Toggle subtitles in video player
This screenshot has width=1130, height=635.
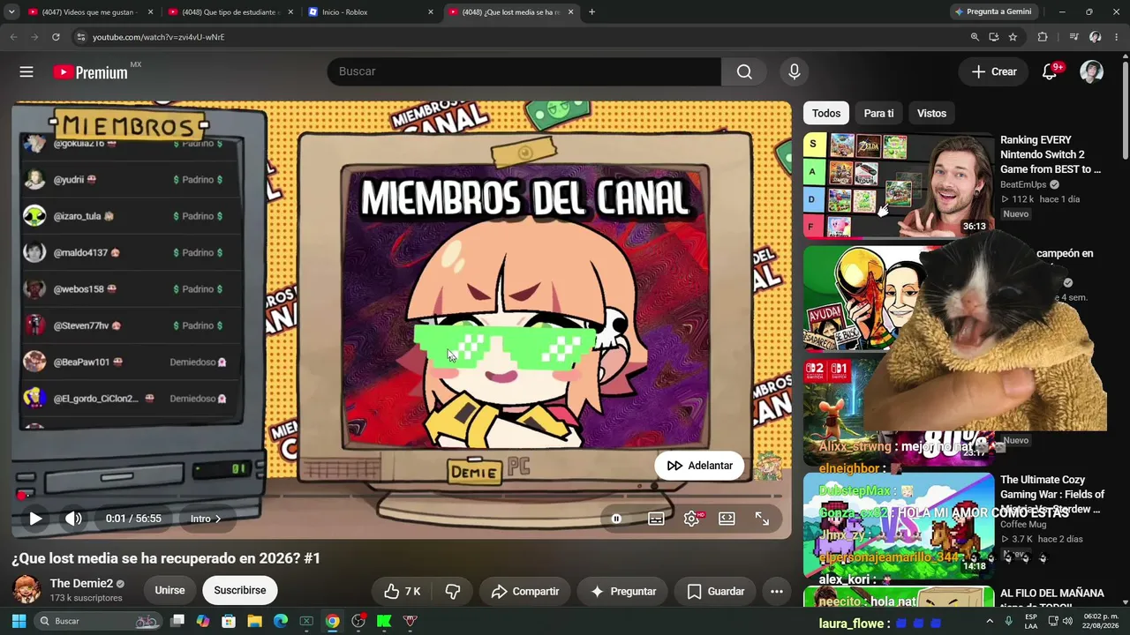[x=656, y=519]
